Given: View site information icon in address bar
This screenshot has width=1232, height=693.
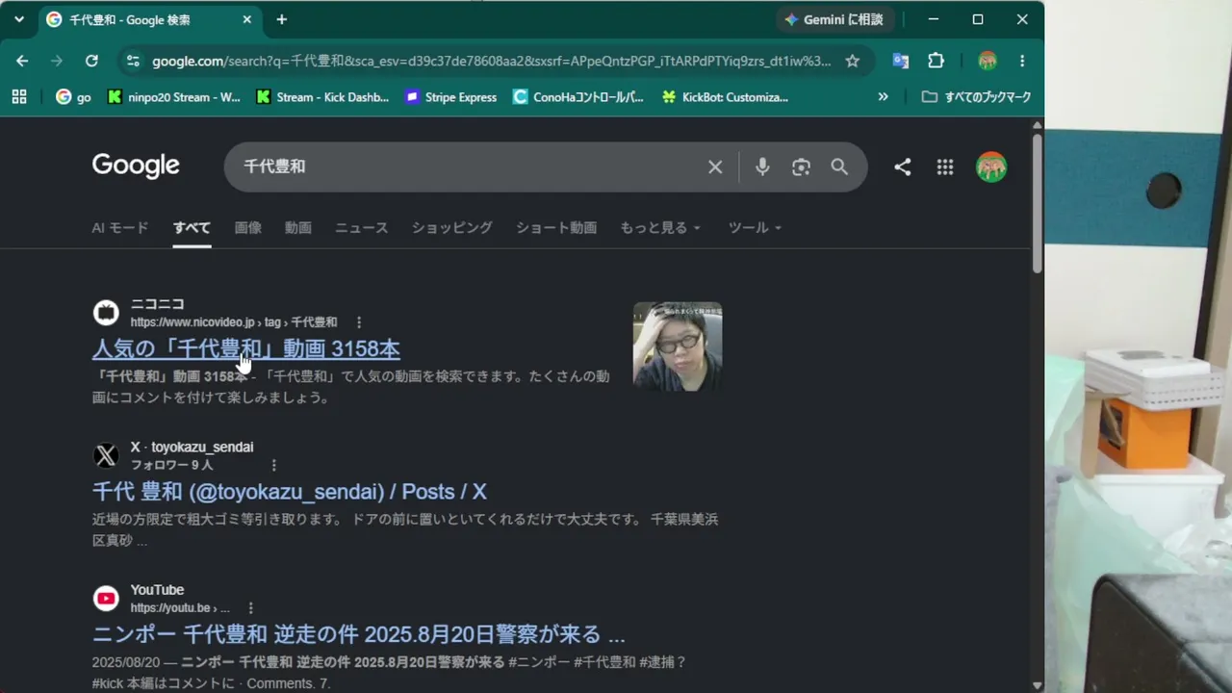Looking at the screenshot, I should [133, 61].
